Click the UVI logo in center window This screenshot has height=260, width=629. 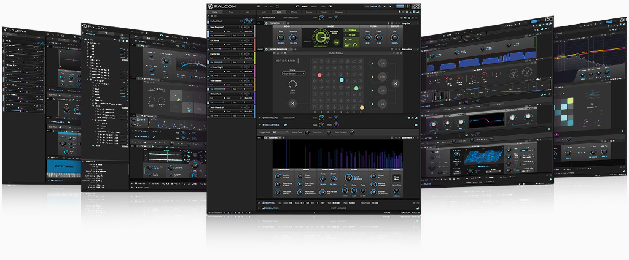[x=416, y=6]
